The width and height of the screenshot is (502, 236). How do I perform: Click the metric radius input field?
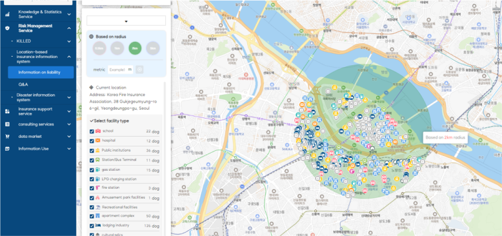click(x=121, y=70)
